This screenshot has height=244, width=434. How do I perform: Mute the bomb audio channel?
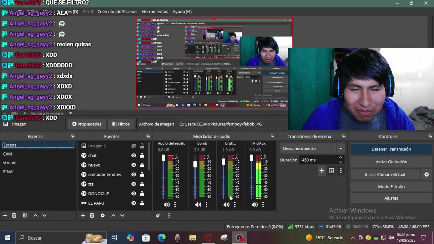198,205
